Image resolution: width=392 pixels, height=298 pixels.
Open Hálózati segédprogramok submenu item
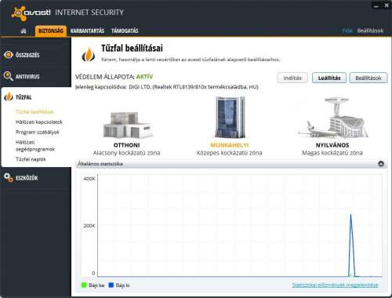coord(35,146)
